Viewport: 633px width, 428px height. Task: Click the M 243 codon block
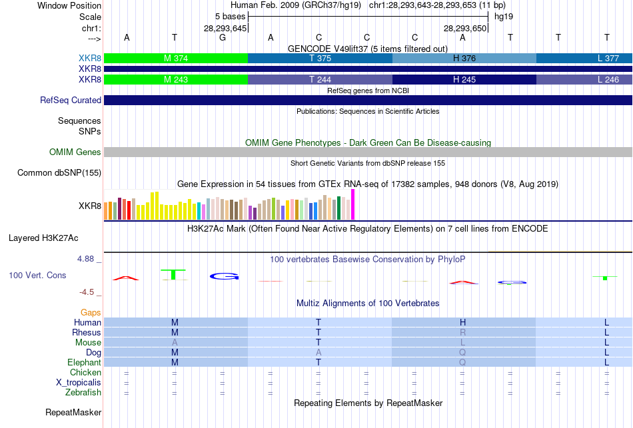(x=176, y=79)
